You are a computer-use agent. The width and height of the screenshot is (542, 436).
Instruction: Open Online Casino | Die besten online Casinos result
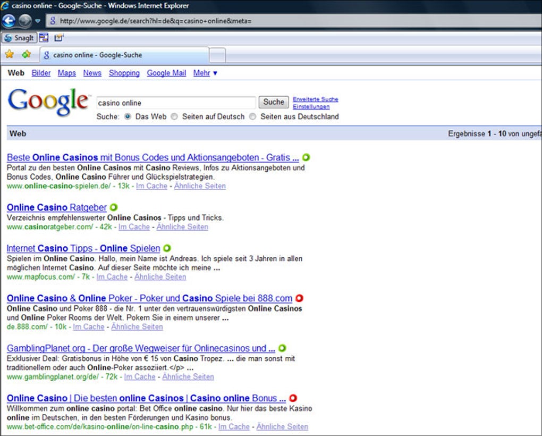[146, 398]
